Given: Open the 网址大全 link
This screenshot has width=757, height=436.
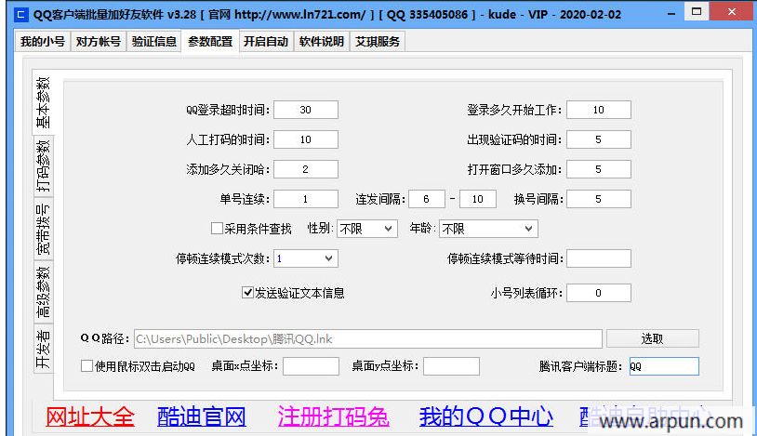Looking at the screenshot, I should pyautogui.click(x=90, y=416).
